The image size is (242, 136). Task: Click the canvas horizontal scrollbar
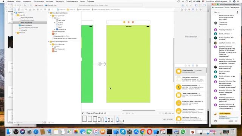click(139, 111)
